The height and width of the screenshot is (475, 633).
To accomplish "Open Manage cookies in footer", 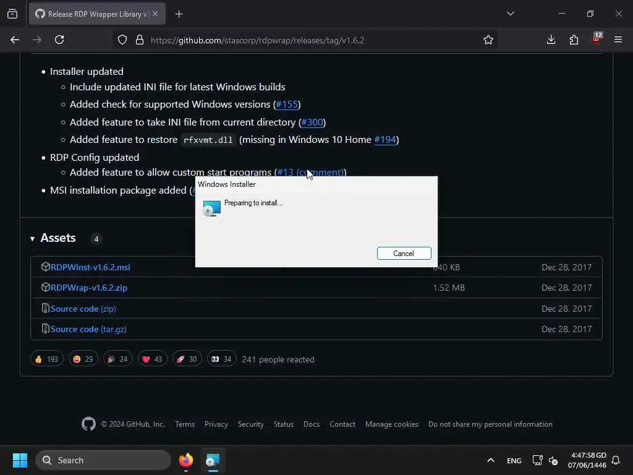I will (391, 424).
